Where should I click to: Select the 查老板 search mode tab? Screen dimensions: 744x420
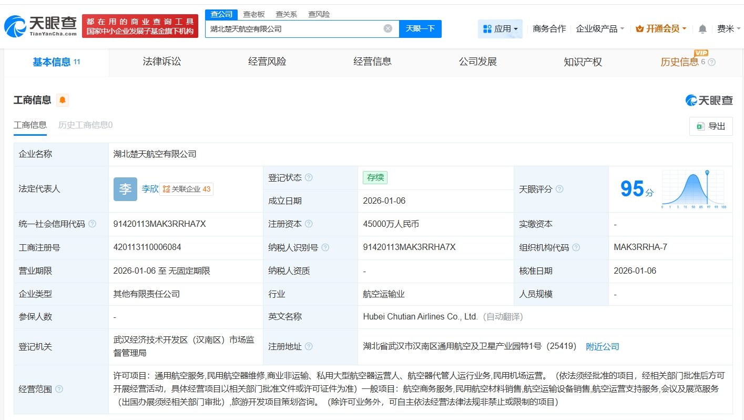(x=254, y=14)
